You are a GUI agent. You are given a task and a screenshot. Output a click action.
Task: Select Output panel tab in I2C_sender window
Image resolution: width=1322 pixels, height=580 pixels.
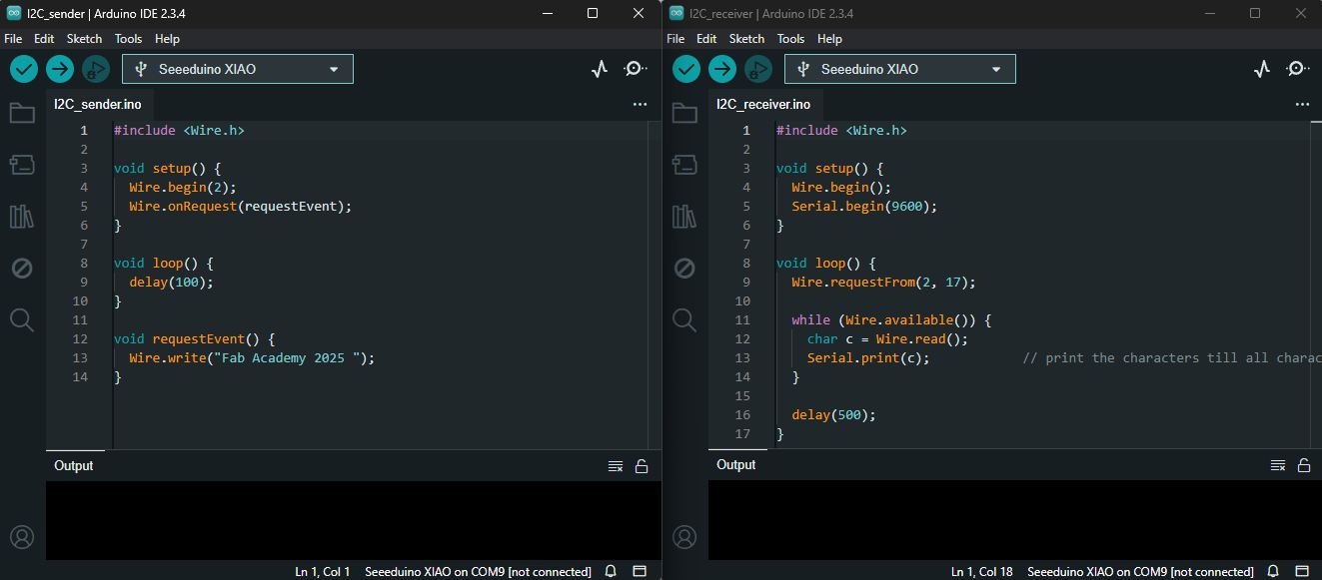(x=74, y=466)
